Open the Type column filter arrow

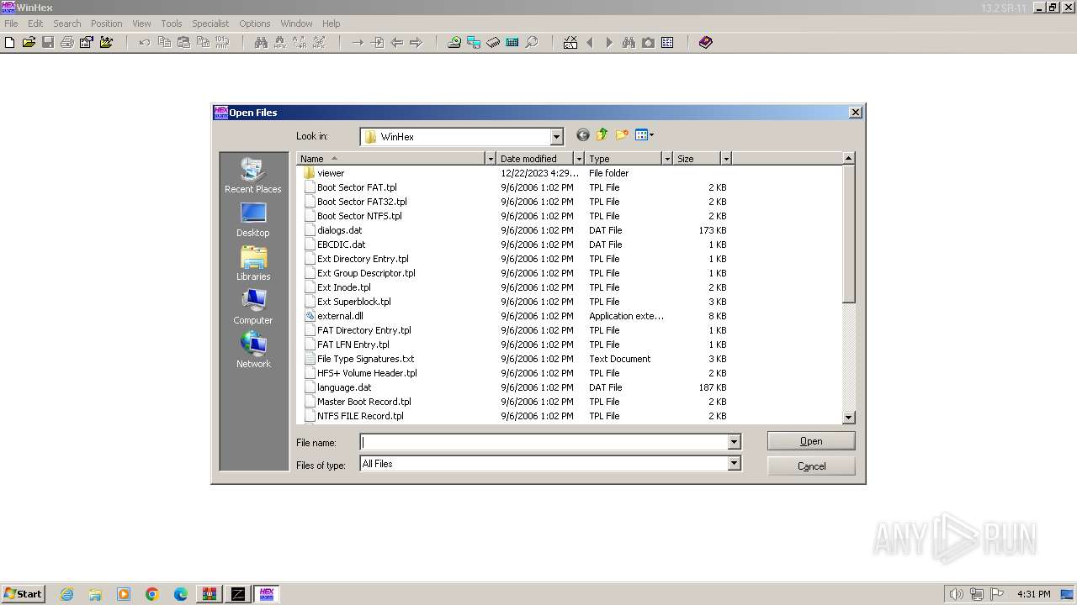pyautogui.click(x=667, y=158)
